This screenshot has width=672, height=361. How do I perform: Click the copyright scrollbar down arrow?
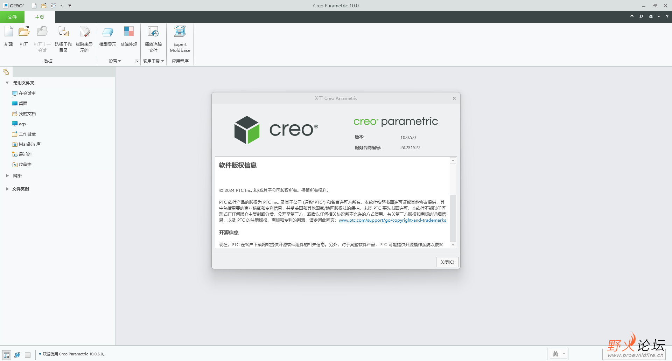point(453,245)
